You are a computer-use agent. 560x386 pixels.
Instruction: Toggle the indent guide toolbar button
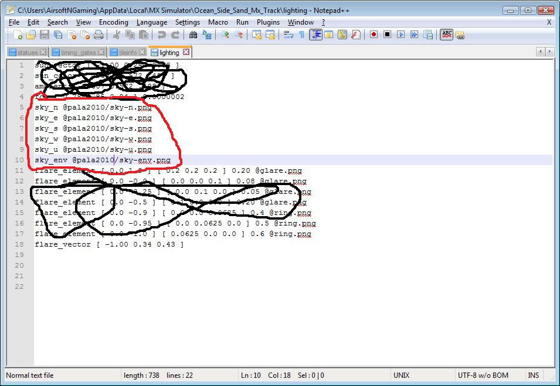[x=315, y=35]
